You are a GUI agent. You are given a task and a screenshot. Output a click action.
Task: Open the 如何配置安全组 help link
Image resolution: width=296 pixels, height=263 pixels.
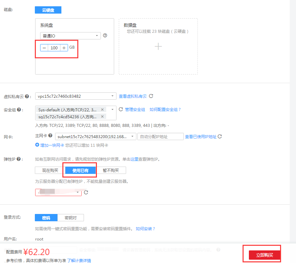[x=165, y=110]
